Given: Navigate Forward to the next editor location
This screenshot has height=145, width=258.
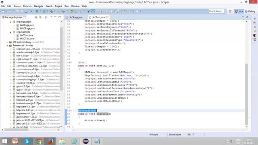Looking at the screenshot, I should tap(137, 11).
